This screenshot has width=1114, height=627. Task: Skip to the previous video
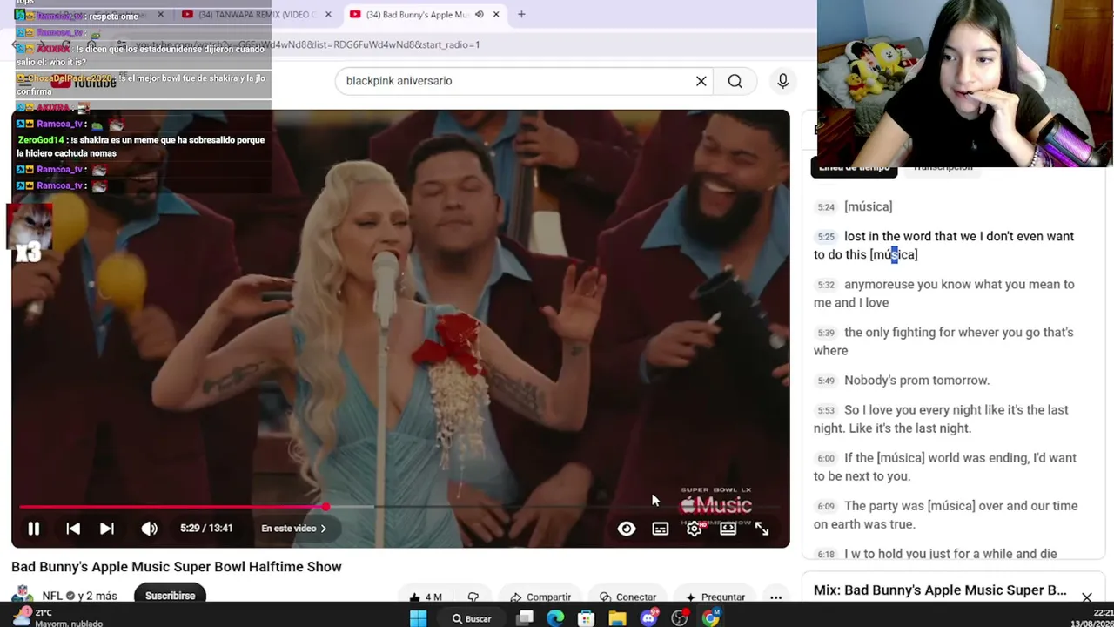[73, 529]
